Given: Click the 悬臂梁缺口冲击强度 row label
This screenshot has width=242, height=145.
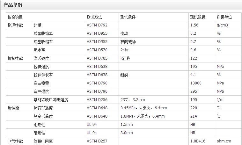Looking at the screenshot, I should tap(51, 100).
